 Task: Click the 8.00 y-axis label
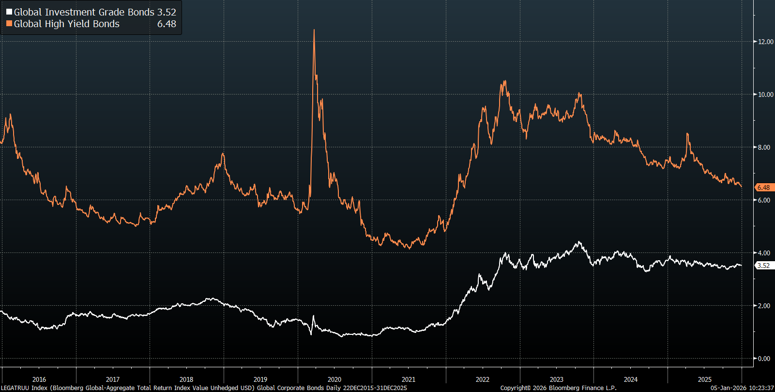point(764,147)
